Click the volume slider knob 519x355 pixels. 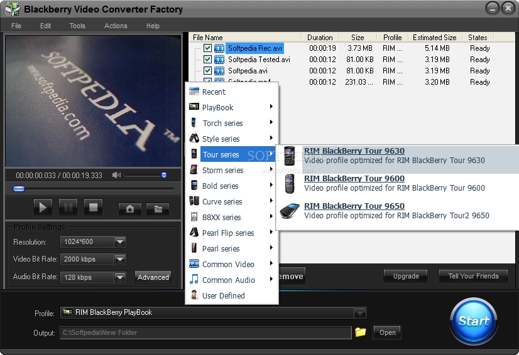click(x=164, y=175)
